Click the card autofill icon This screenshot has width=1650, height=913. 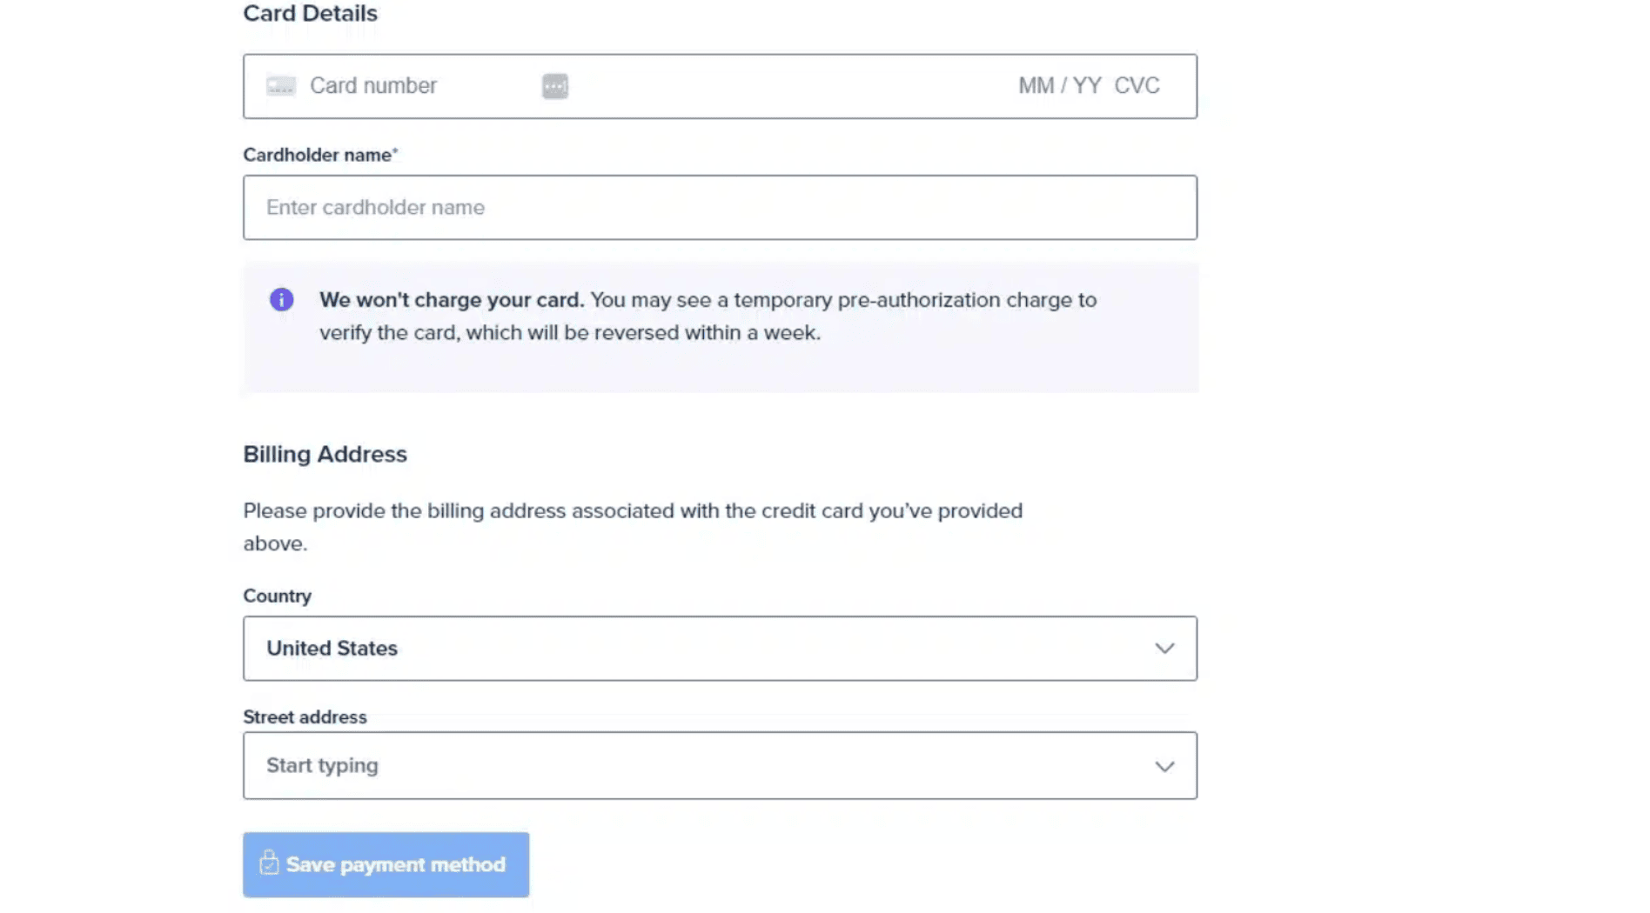click(x=555, y=86)
